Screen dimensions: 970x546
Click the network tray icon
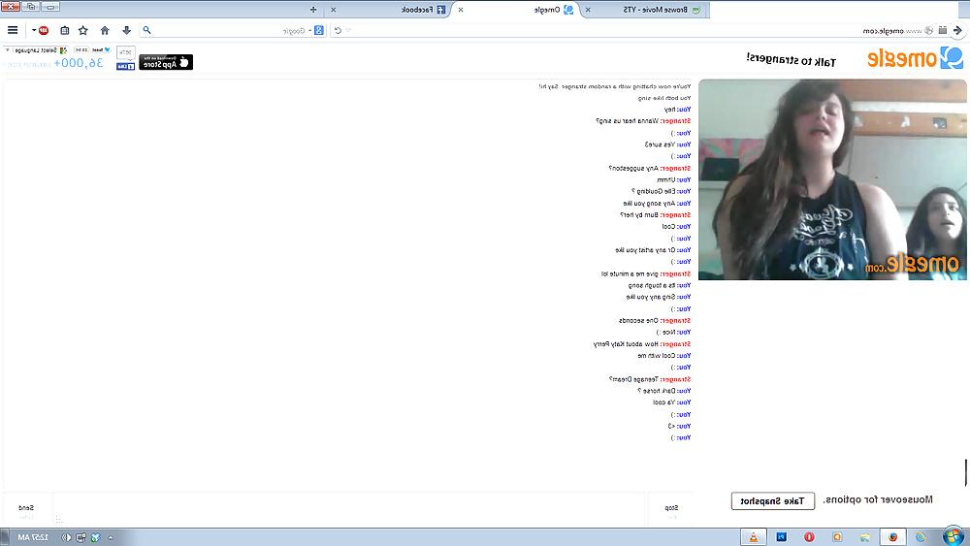coord(81,537)
